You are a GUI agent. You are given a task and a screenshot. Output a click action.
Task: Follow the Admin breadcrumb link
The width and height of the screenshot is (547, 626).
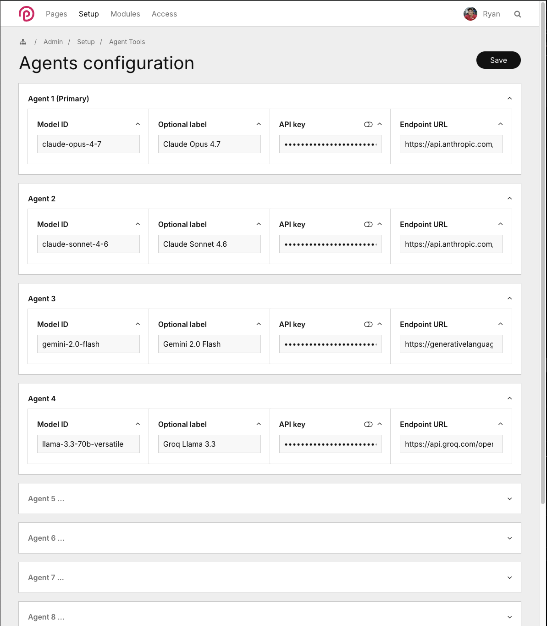(x=53, y=42)
